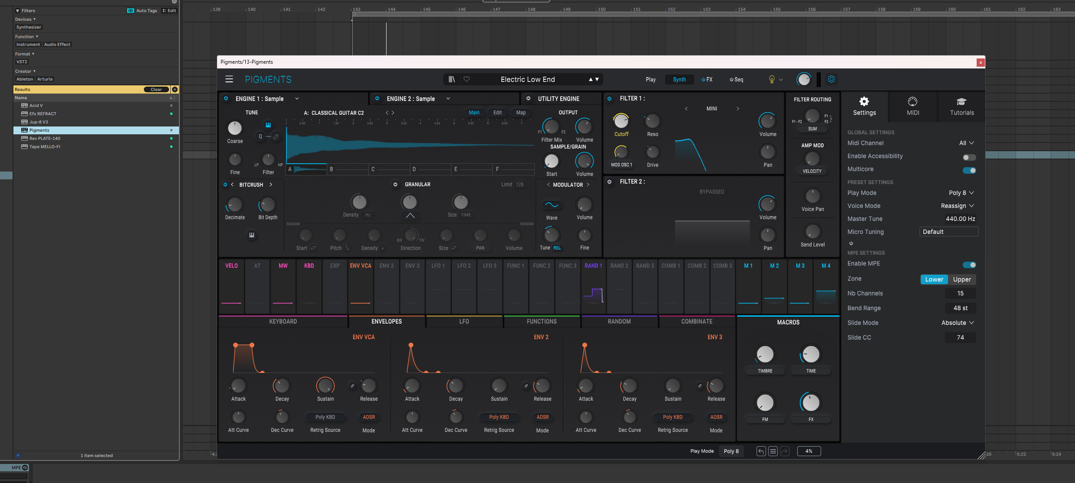The height and width of the screenshot is (483, 1075).
Task: Click the undo arrow in the bottom bar
Action: click(x=761, y=451)
